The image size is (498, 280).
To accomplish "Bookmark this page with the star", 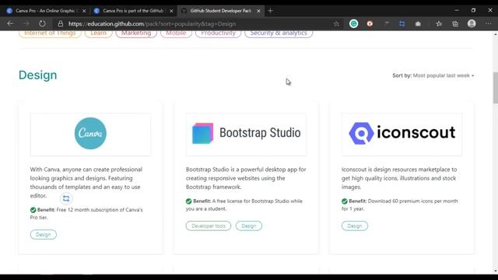I will click(336, 24).
